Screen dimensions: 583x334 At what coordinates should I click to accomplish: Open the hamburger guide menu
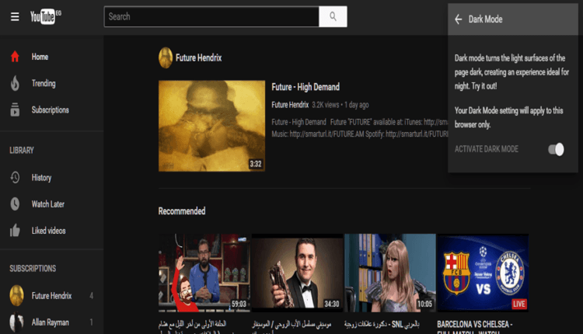click(15, 17)
